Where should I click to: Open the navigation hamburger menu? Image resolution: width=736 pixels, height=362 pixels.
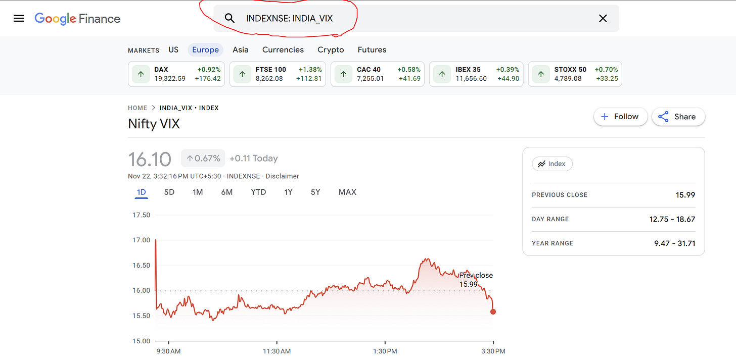[x=19, y=18]
